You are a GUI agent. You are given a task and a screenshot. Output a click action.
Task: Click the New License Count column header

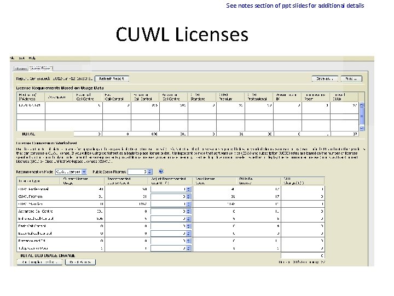tap(215, 181)
